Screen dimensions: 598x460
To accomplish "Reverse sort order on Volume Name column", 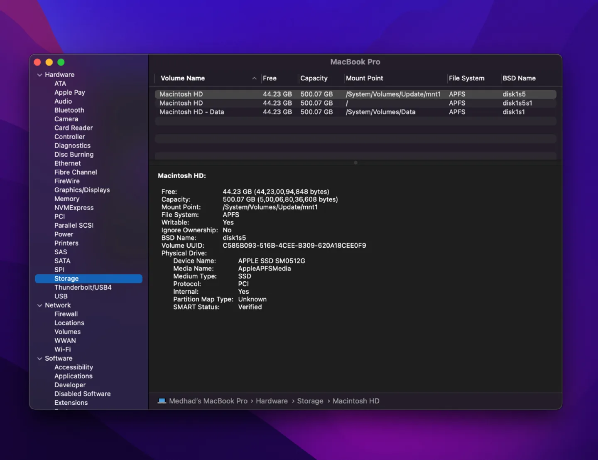I will click(x=183, y=78).
